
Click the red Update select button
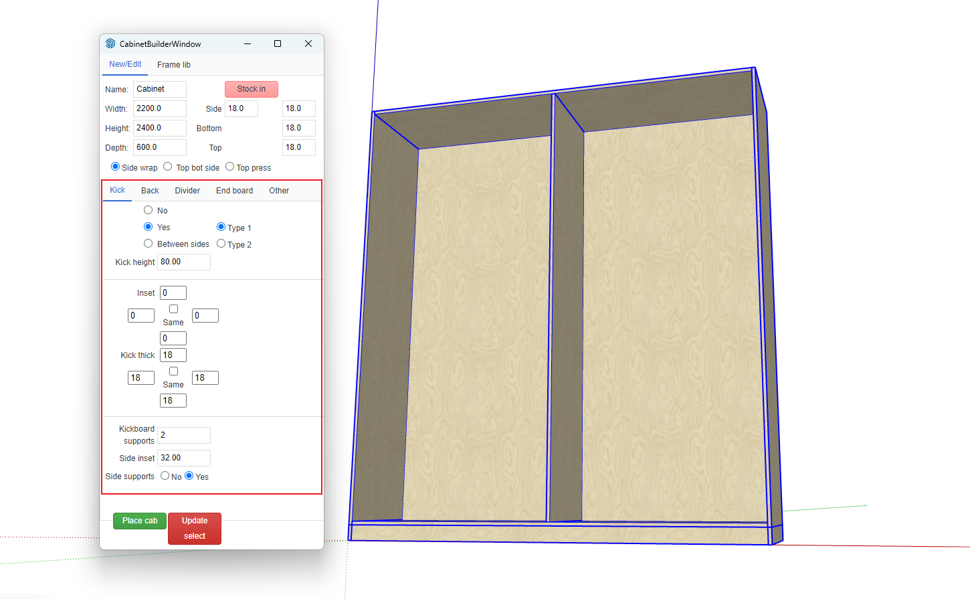point(195,528)
